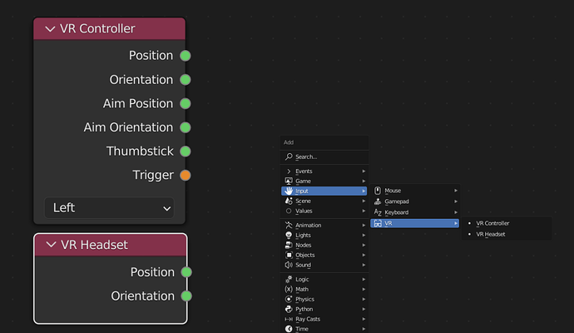The width and height of the screenshot is (574, 333).
Task: Click the Search field in Add menu
Action: pyautogui.click(x=324, y=157)
